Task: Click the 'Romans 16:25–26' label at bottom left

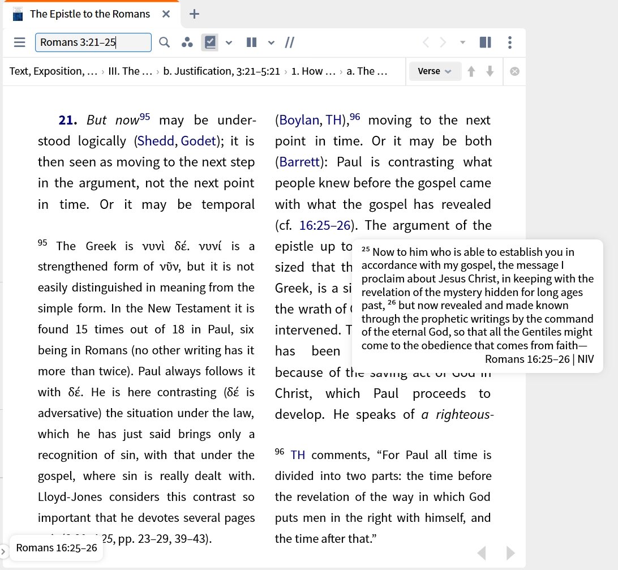Action: tap(57, 548)
